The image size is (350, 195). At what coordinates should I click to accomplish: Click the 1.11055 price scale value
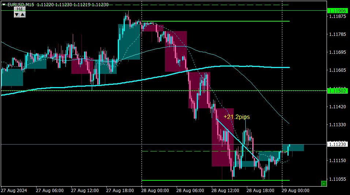point(338,179)
